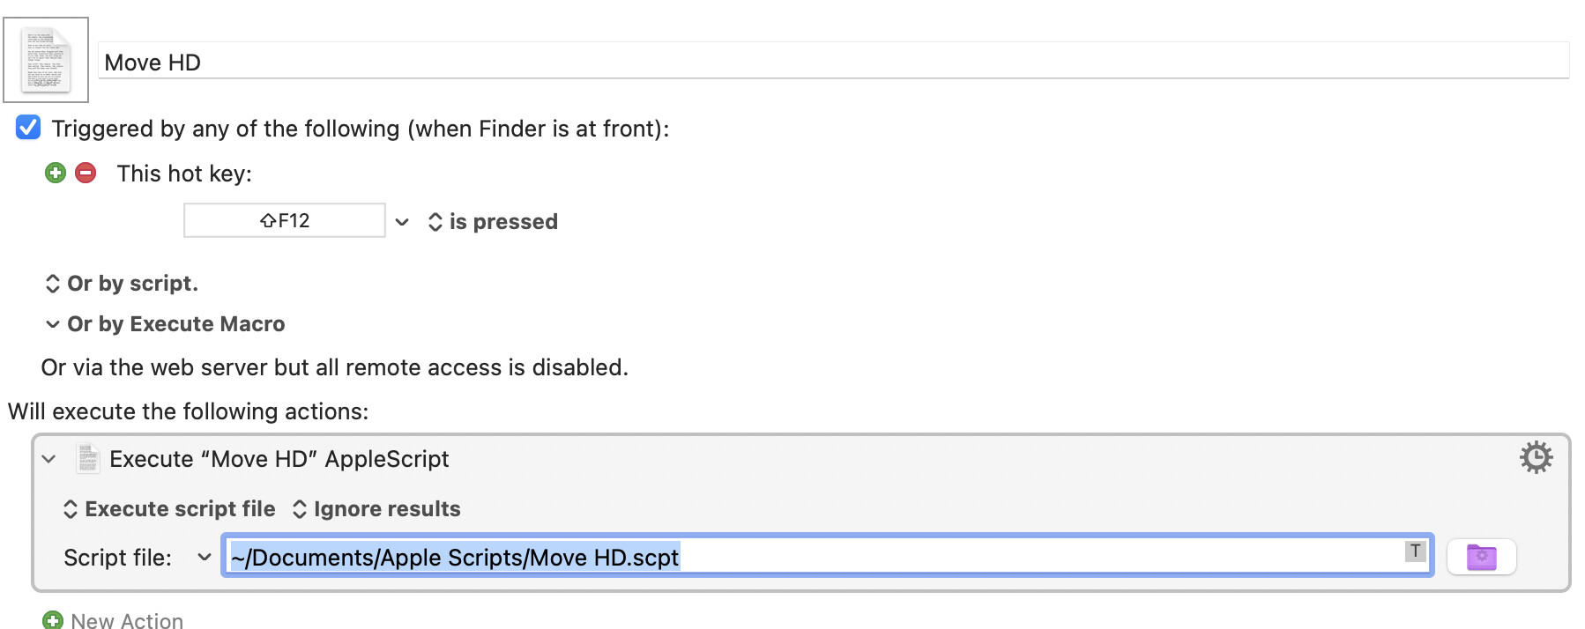The width and height of the screenshot is (1585, 629).
Task: Choose script file with folder button
Action: pos(1481,557)
